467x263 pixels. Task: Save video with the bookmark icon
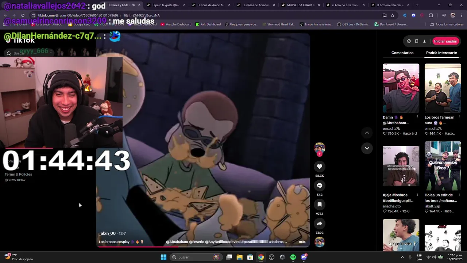click(x=319, y=205)
